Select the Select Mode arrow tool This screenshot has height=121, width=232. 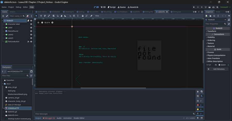(36, 16)
